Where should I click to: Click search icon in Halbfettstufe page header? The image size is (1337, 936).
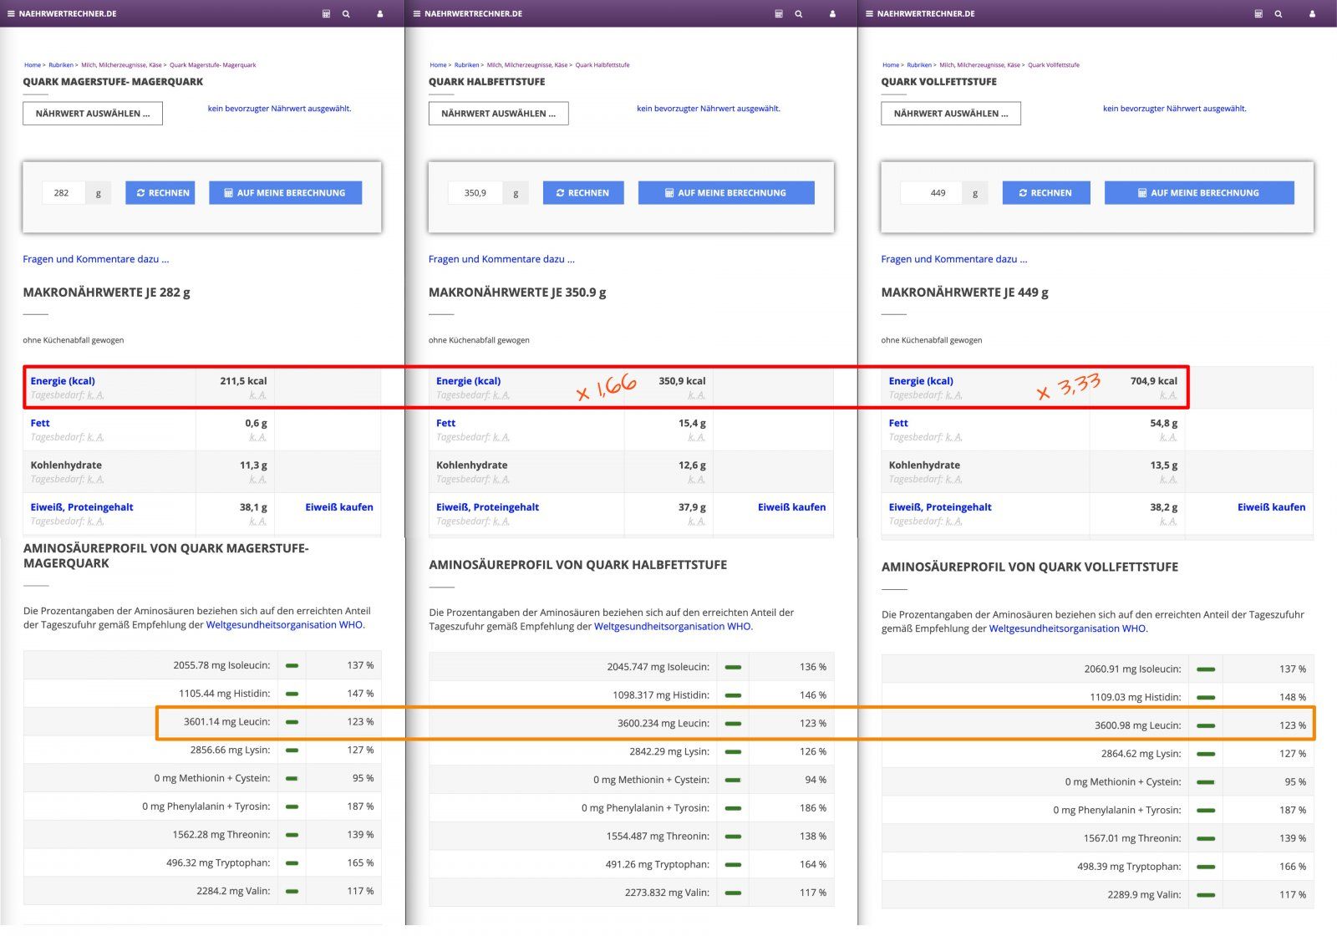coord(799,14)
